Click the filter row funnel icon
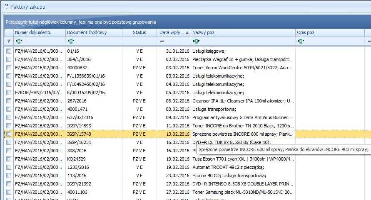 [x=9, y=41]
